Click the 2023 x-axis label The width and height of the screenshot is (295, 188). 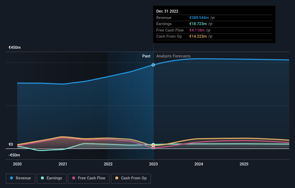click(153, 164)
